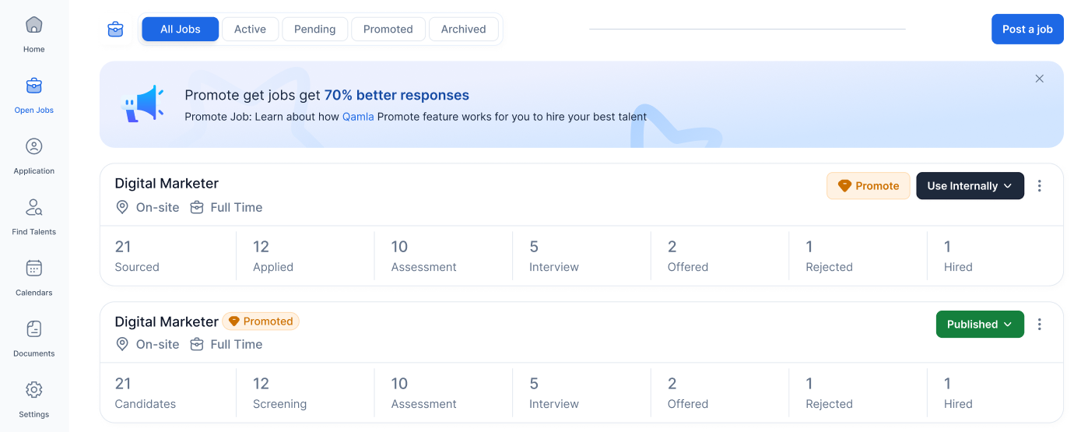Open more options for first Digital Marketer job
Viewport: 1088px width, 432px height.
(x=1039, y=186)
